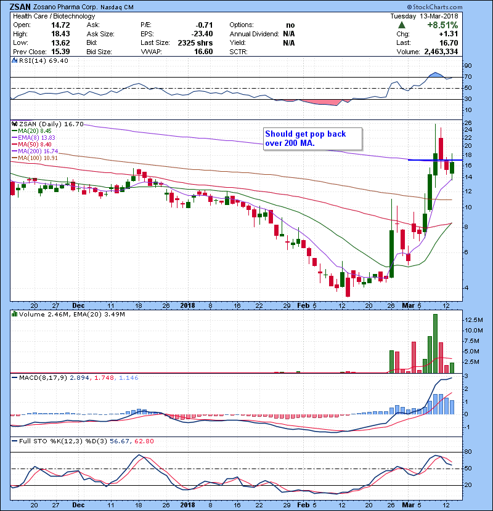Viewport: 493px width, 511px height.
Task: Click the candlestick icon beside ZSAN (Daily)
Action: pyautogui.click(x=14, y=124)
